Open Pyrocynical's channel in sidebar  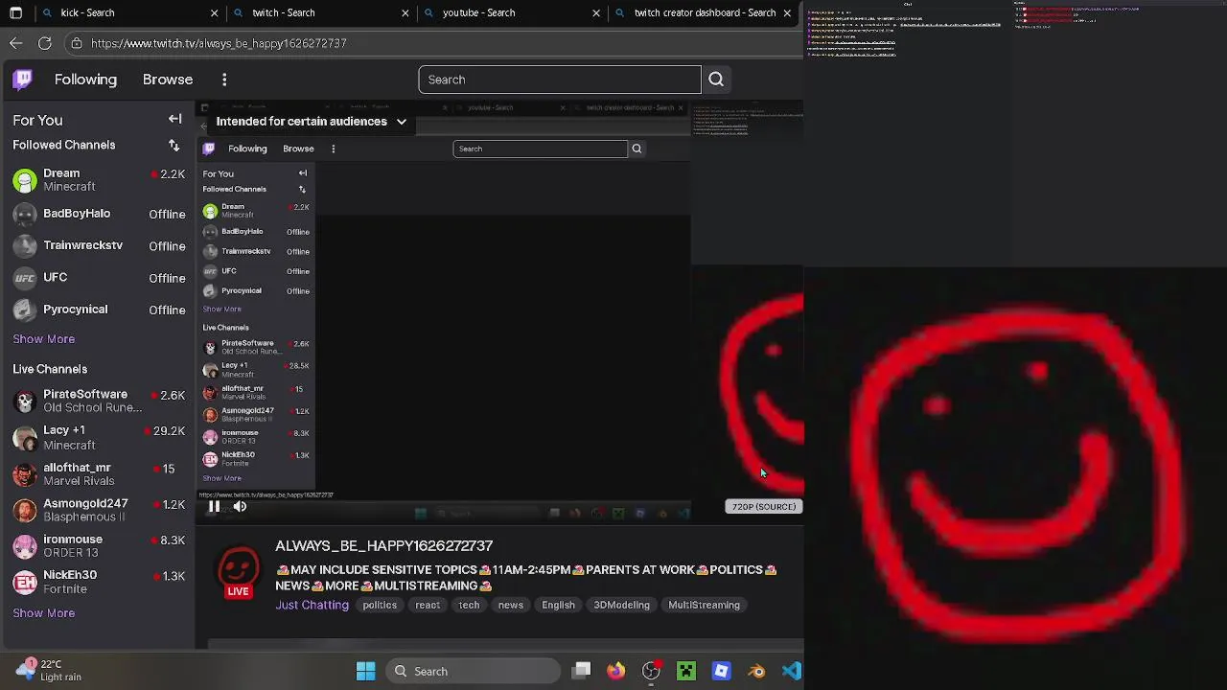click(x=99, y=310)
